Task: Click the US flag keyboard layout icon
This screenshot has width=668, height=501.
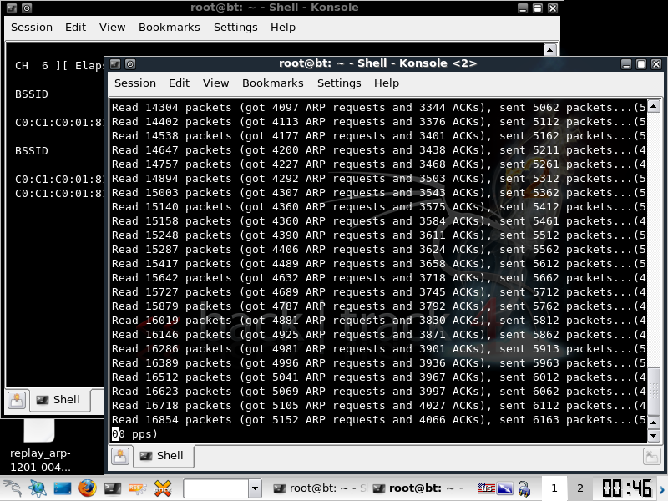Action: pos(486,488)
